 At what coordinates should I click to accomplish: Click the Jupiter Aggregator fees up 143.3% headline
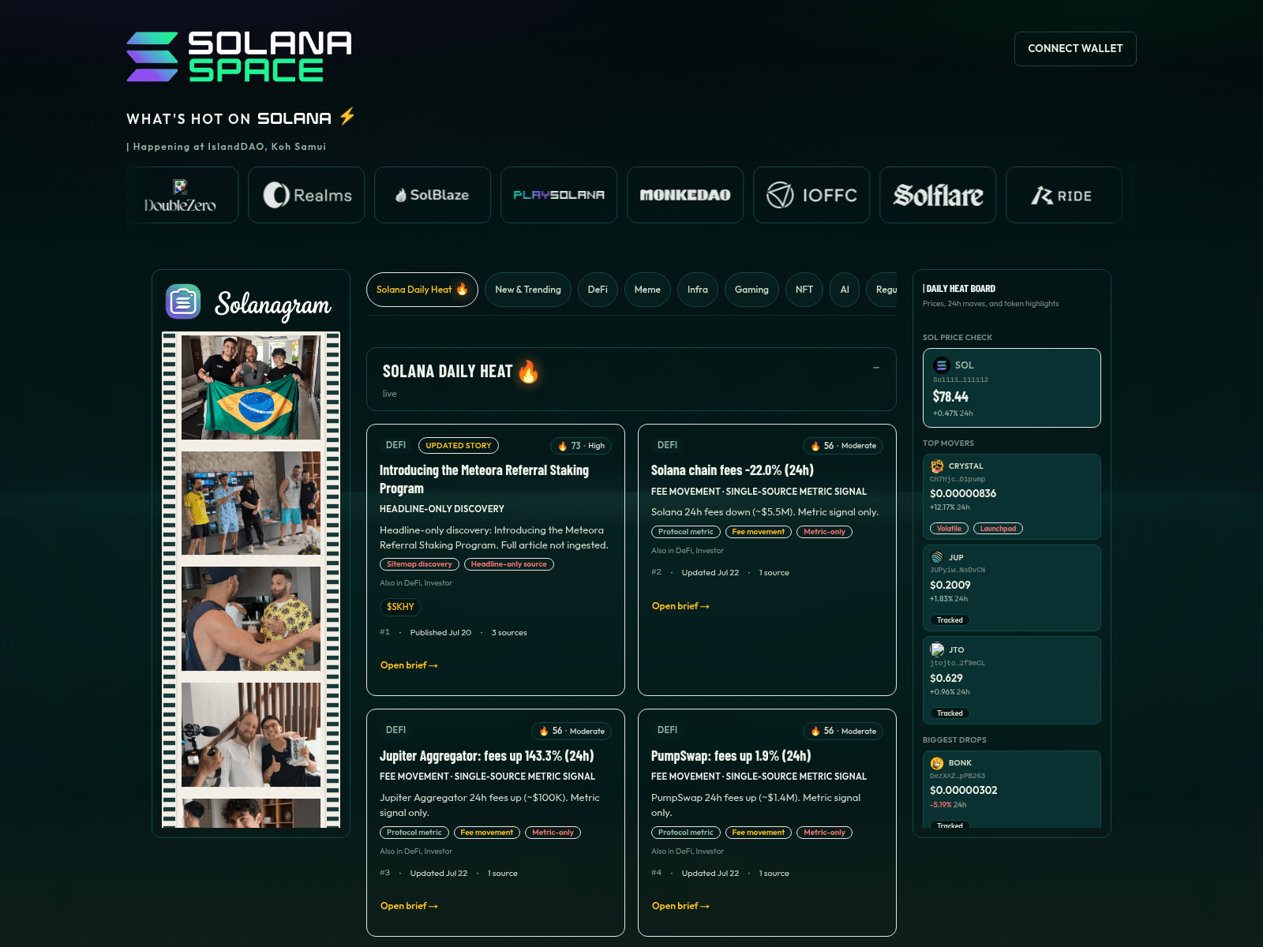(487, 756)
